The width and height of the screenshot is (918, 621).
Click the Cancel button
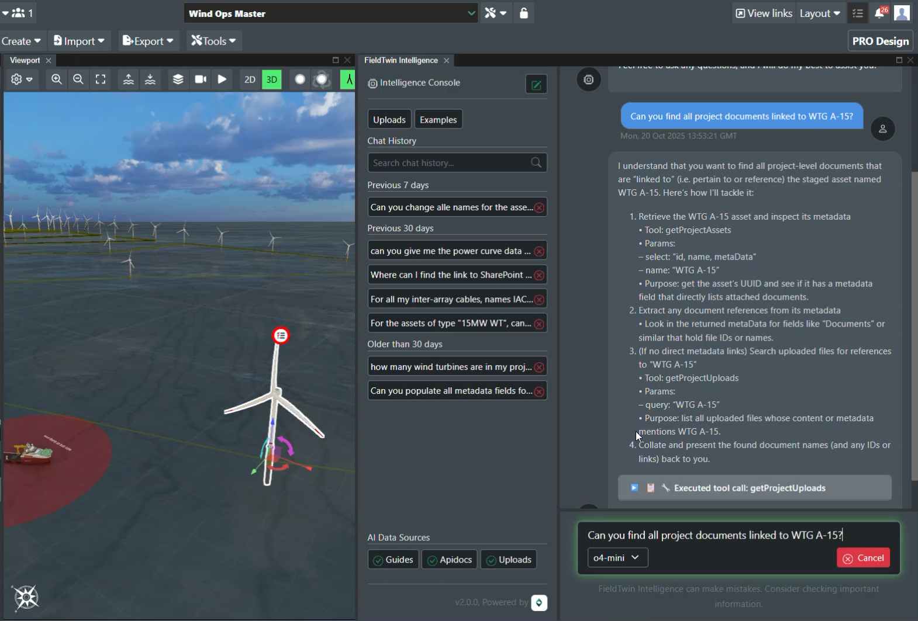[863, 558]
